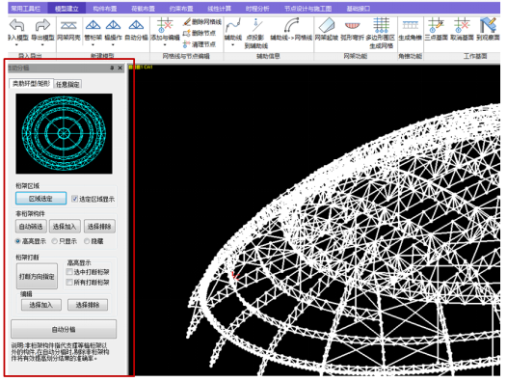Open the 任意指定 panel tab

67,84
